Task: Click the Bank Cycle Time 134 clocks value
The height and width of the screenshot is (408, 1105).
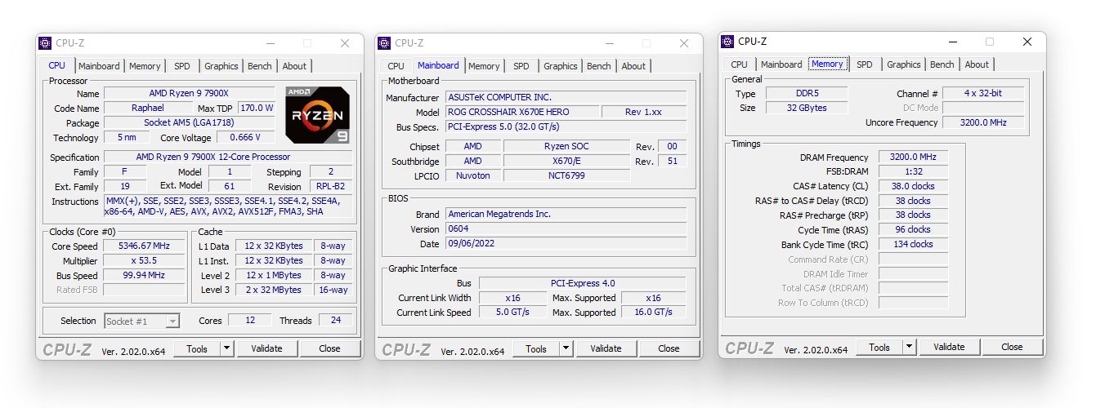Action: coord(913,244)
